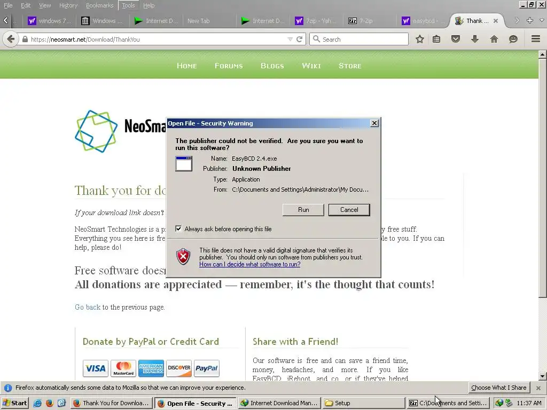Image resolution: width=547 pixels, height=410 pixels.
Task: Open the Start menu
Action: [14, 403]
